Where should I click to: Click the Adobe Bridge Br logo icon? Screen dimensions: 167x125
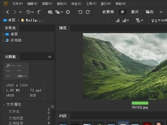[6, 3]
